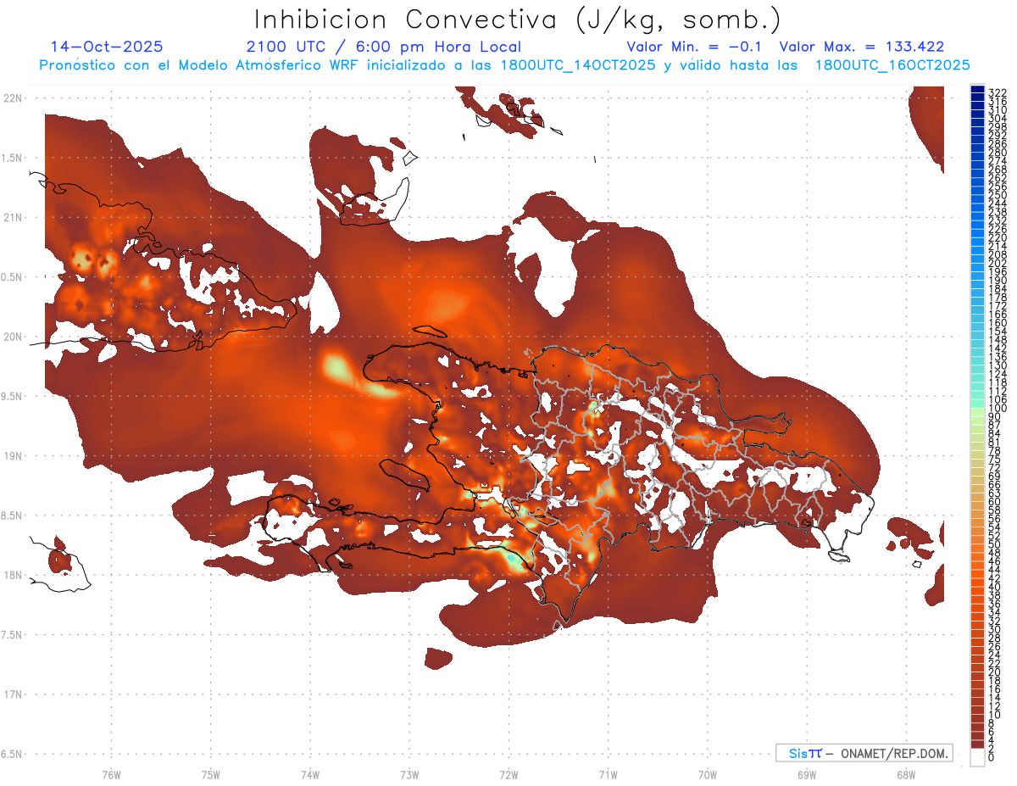
Task: Click the "19N" latitude label
Action: pyautogui.click(x=12, y=456)
